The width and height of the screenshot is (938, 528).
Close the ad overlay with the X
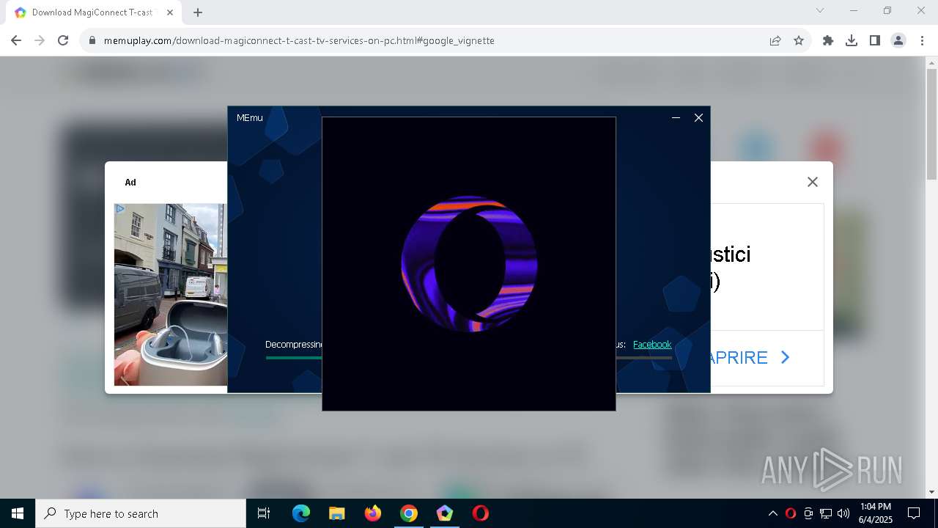click(812, 182)
